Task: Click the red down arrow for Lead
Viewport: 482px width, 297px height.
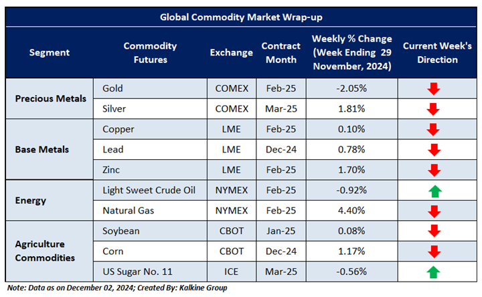Action: tap(432, 149)
